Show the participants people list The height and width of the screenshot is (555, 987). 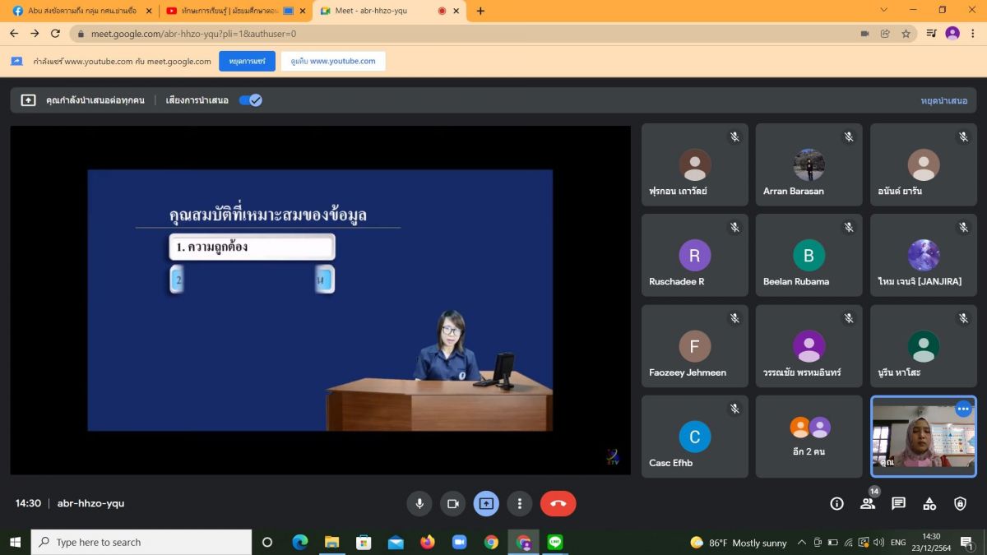[868, 503]
